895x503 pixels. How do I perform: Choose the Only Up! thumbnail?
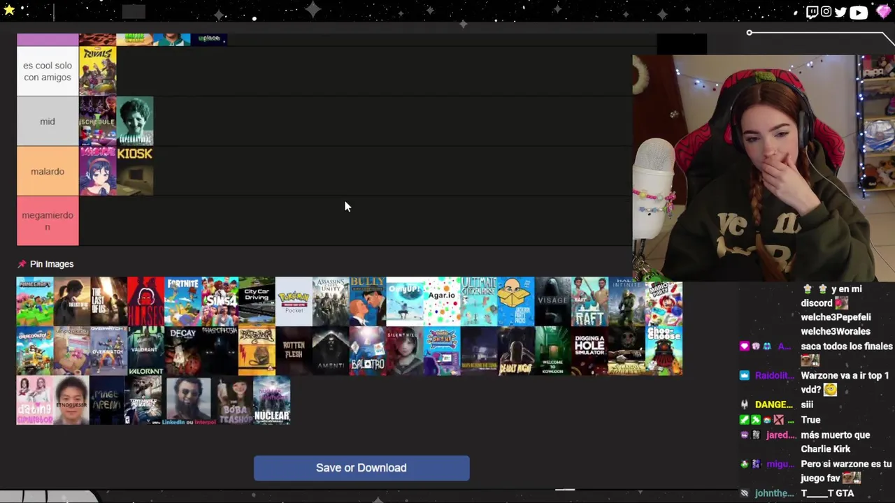[x=405, y=302]
